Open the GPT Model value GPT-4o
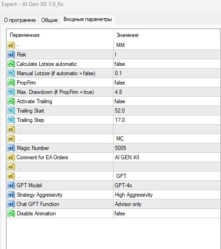Viewport: 221px width, 249px height. coord(167,185)
